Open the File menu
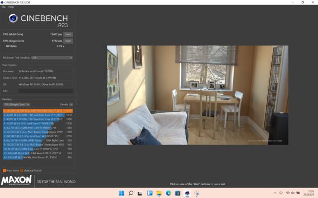318x198 pixels. [3, 7]
